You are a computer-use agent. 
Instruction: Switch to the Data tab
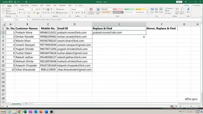point(42,5)
